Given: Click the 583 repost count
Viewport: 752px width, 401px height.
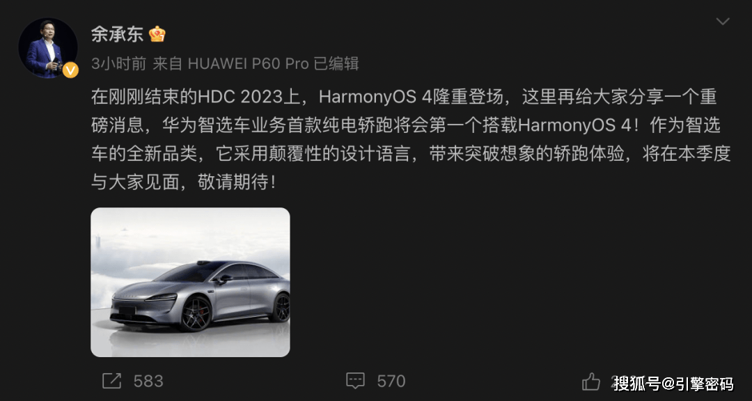Looking at the screenshot, I should [148, 382].
